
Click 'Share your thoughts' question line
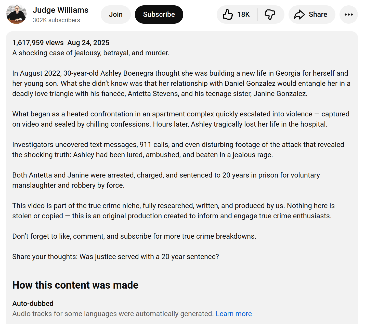click(x=115, y=256)
